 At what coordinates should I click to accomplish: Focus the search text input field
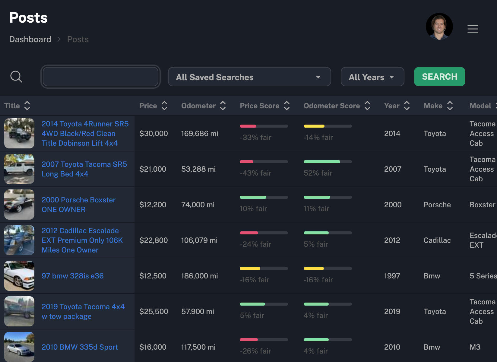[100, 77]
